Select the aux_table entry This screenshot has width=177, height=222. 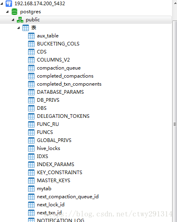point(48,36)
